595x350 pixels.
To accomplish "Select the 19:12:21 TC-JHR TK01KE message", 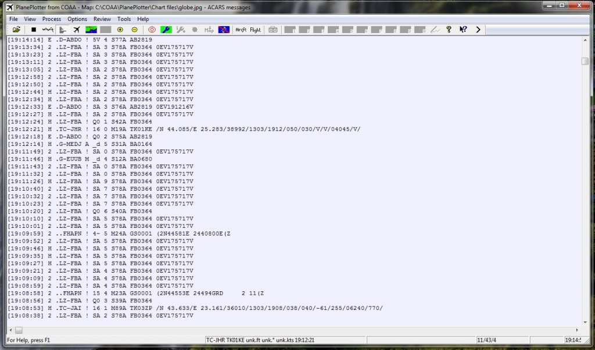I will (184, 129).
